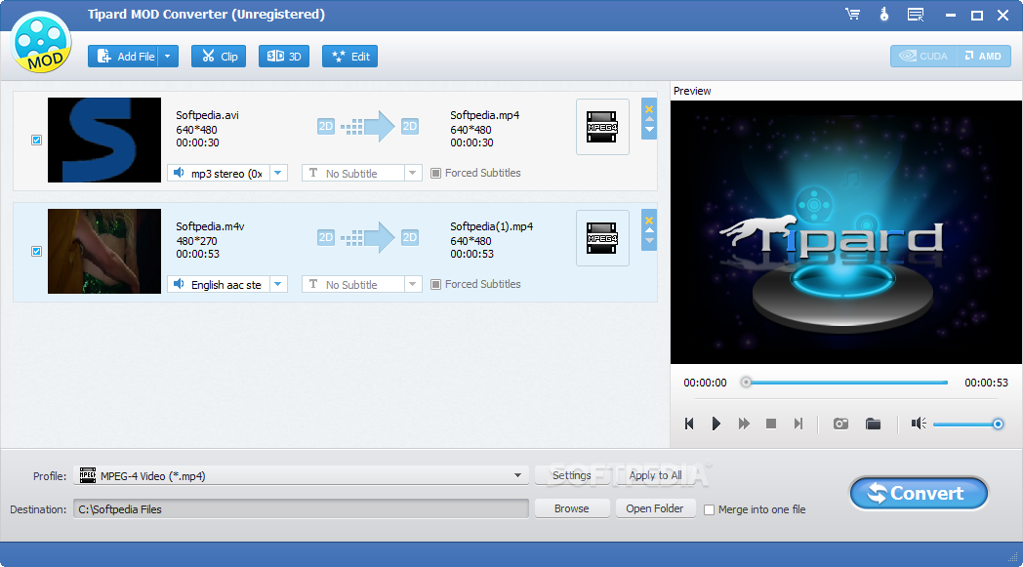Toggle CUDA acceleration

coord(923,56)
